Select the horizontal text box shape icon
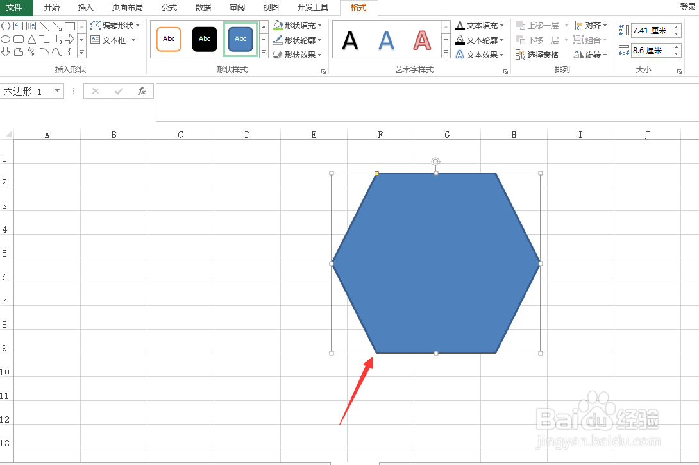Image resolution: width=699 pixels, height=465 pixels. (19, 26)
